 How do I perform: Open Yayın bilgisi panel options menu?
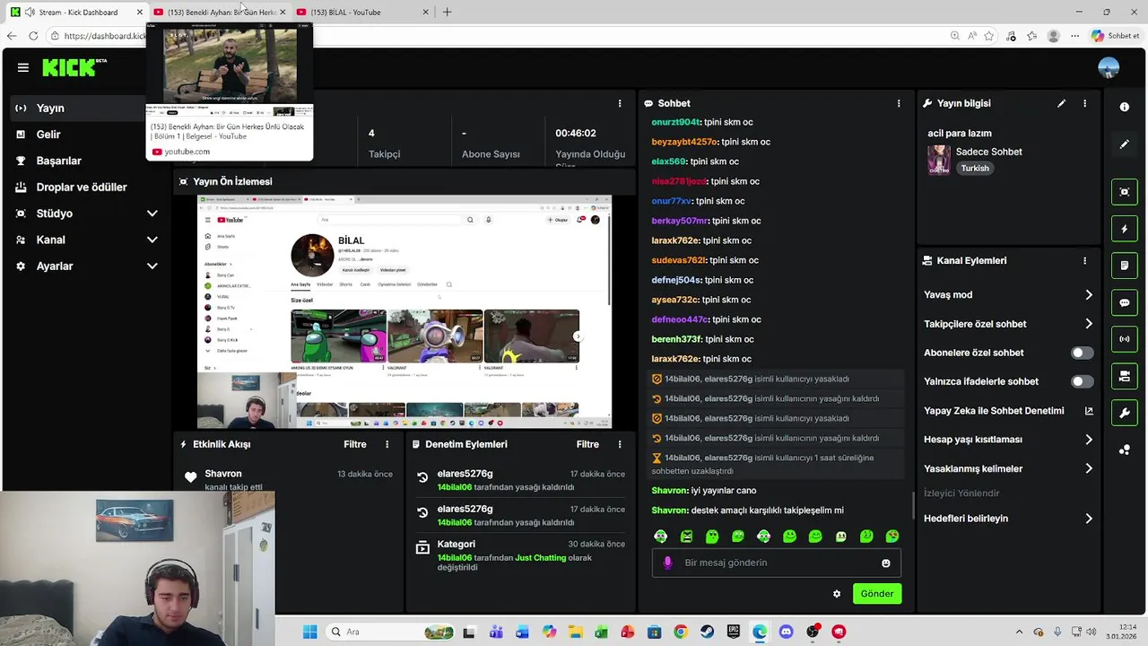1084,103
